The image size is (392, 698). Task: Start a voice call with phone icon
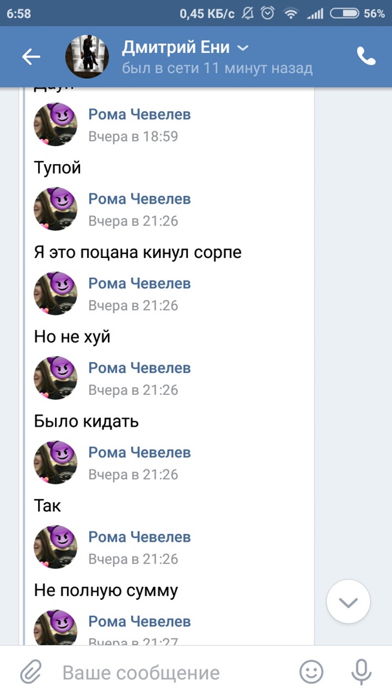point(366,57)
